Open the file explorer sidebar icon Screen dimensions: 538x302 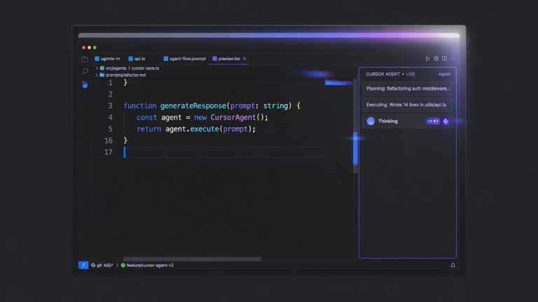(84, 59)
